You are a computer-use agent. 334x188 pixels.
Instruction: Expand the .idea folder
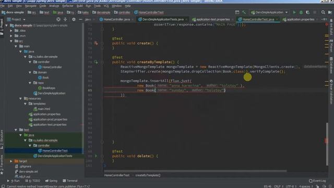click(11, 31)
